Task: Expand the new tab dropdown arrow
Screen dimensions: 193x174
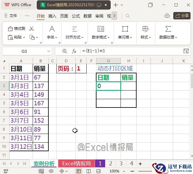Action: (x=122, y=5)
